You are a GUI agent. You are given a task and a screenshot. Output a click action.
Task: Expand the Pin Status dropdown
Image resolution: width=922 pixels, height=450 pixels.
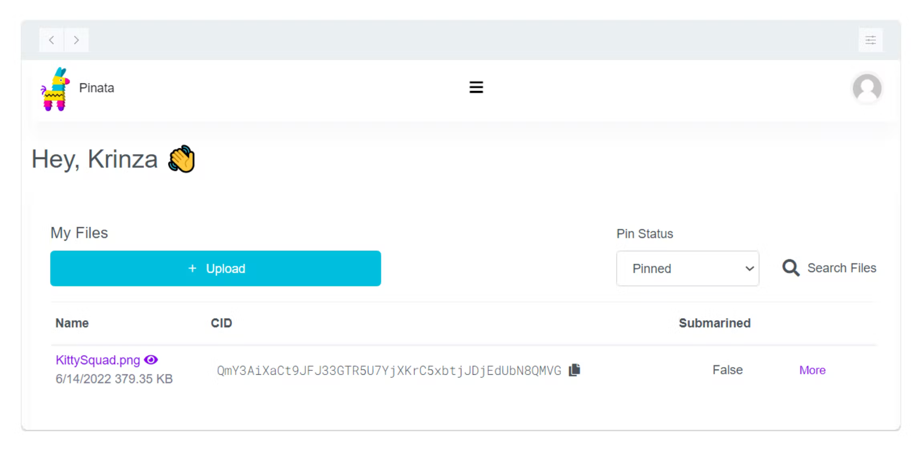point(687,268)
